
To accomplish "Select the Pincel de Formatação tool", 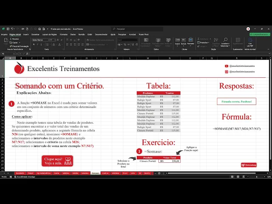I will coord(19,46).
